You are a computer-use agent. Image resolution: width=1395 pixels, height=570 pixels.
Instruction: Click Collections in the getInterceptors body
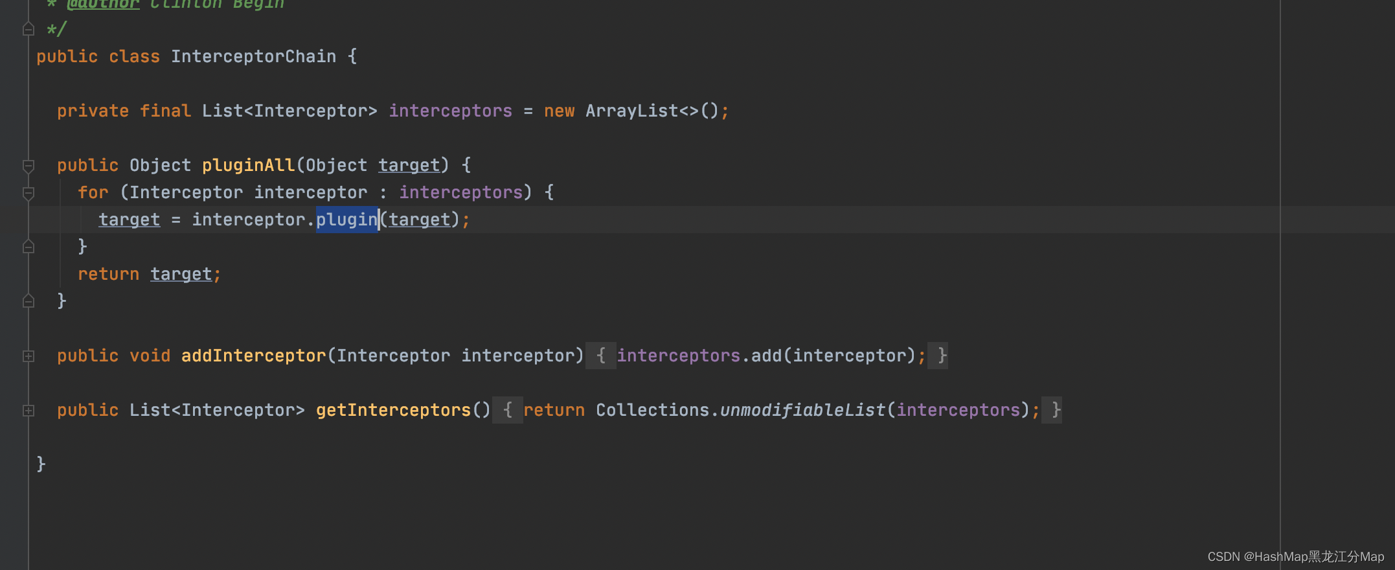[652, 410]
